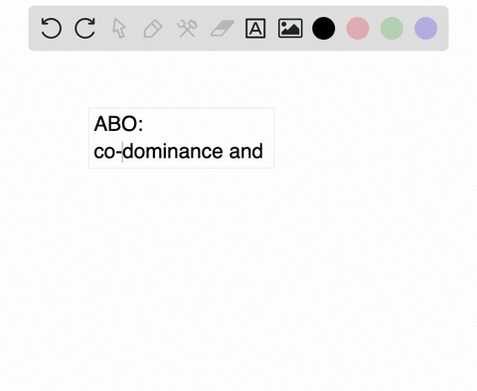This screenshot has height=391, width=477.
Task: Click the redo arrow icon
Action: pyautogui.click(x=85, y=29)
